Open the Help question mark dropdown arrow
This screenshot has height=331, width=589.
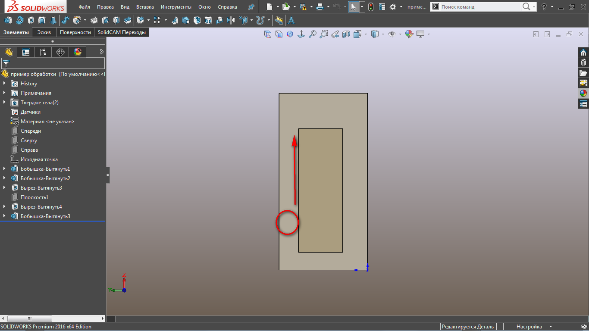tap(552, 7)
